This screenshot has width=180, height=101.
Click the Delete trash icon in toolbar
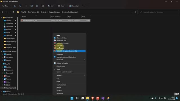(43, 6)
